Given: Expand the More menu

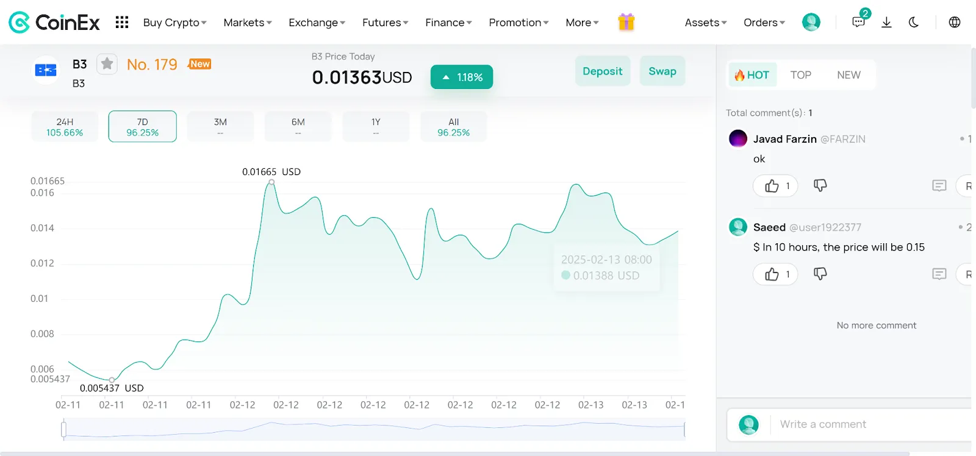Looking at the screenshot, I should point(582,23).
